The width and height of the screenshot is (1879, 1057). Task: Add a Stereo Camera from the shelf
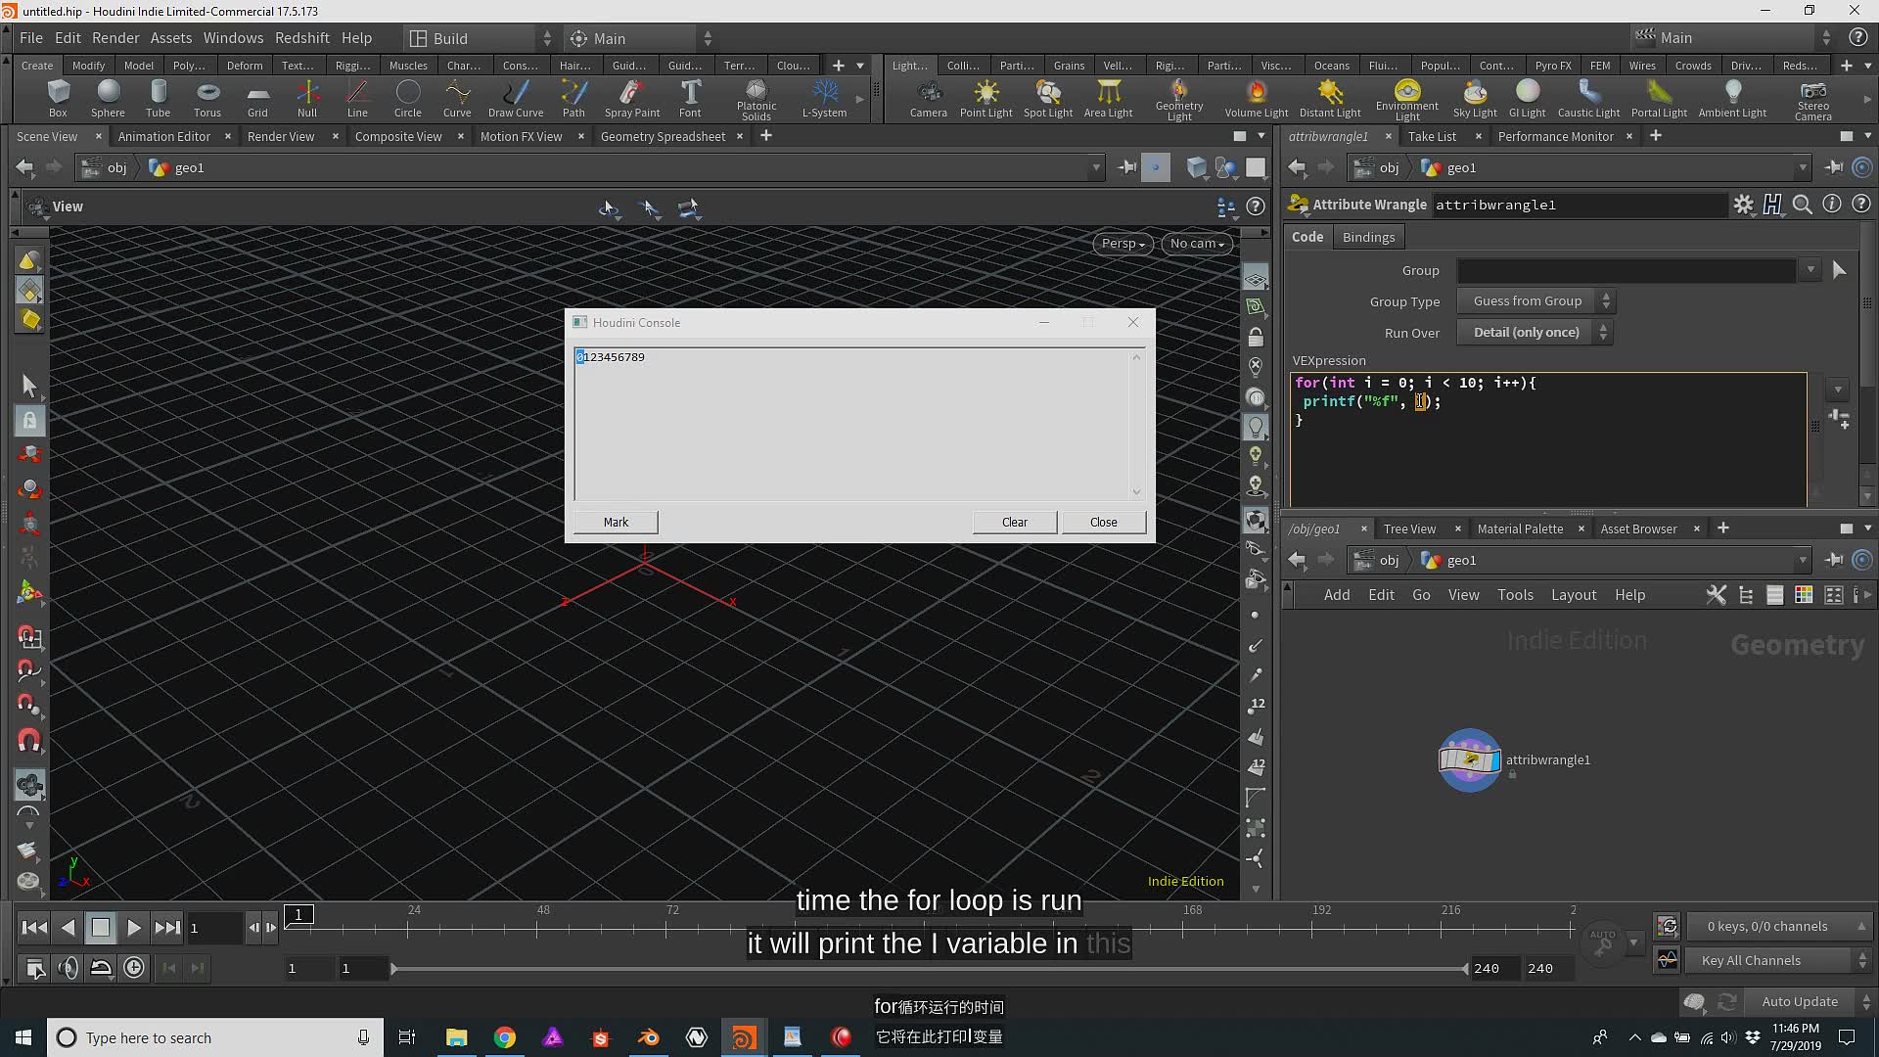click(1812, 101)
